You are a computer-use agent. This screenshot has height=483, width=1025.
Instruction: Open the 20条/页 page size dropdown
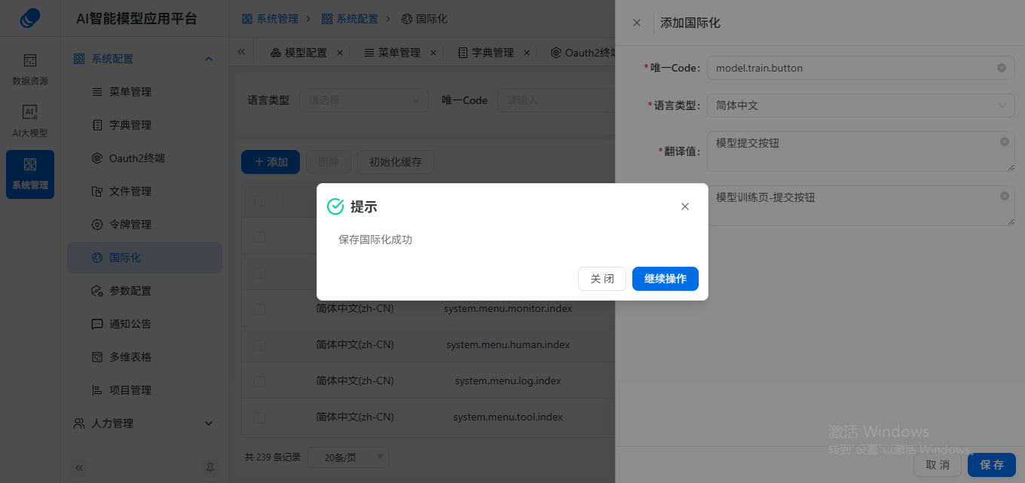[x=349, y=457]
